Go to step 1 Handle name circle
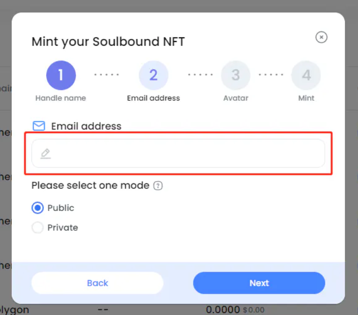The height and width of the screenshot is (315, 358). tap(61, 75)
